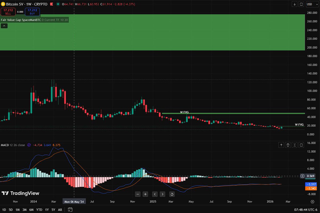
Task: Click the 0.569 crosshair price label
Action: pyautogui.click(x=311, y=176)
